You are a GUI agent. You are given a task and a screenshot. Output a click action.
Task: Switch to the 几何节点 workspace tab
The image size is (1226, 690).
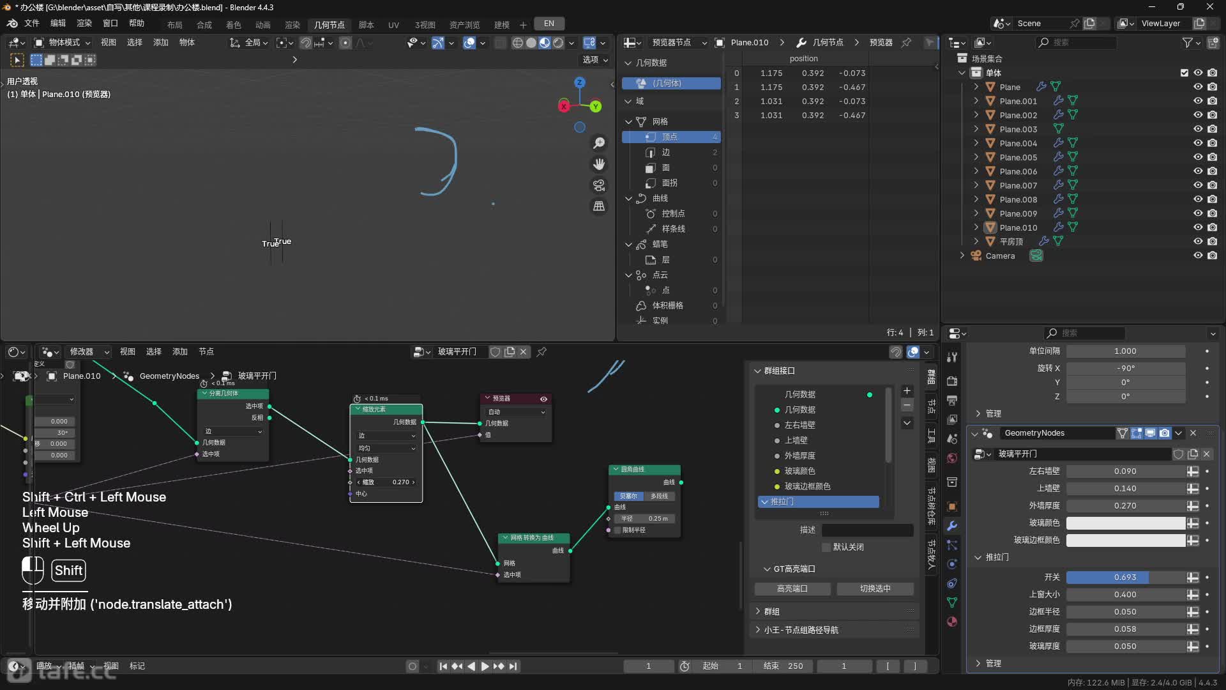pos(329,24)
